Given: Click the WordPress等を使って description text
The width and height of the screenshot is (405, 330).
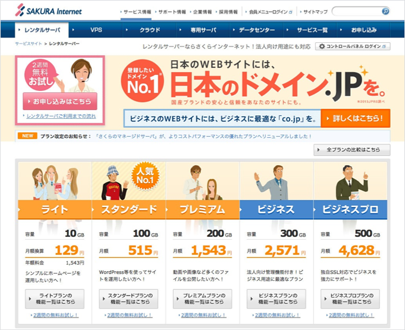Looking at the screenshot, I should (x=128, y=275).
